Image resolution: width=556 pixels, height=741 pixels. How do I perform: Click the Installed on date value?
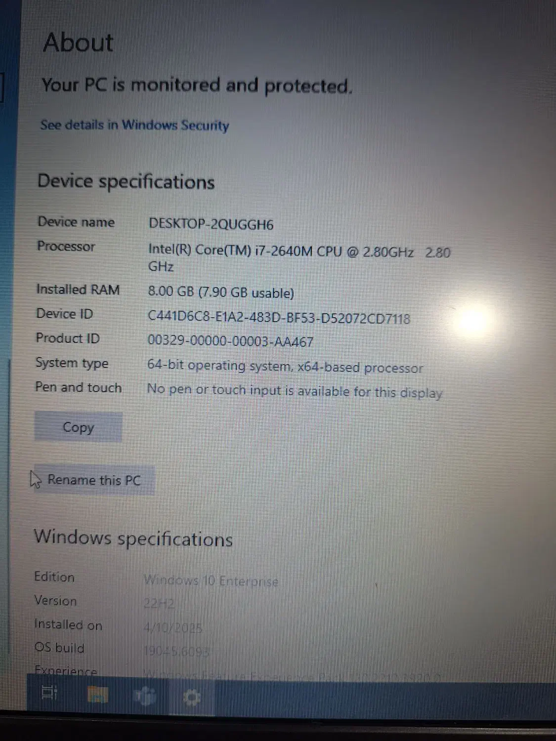point(173,628)
